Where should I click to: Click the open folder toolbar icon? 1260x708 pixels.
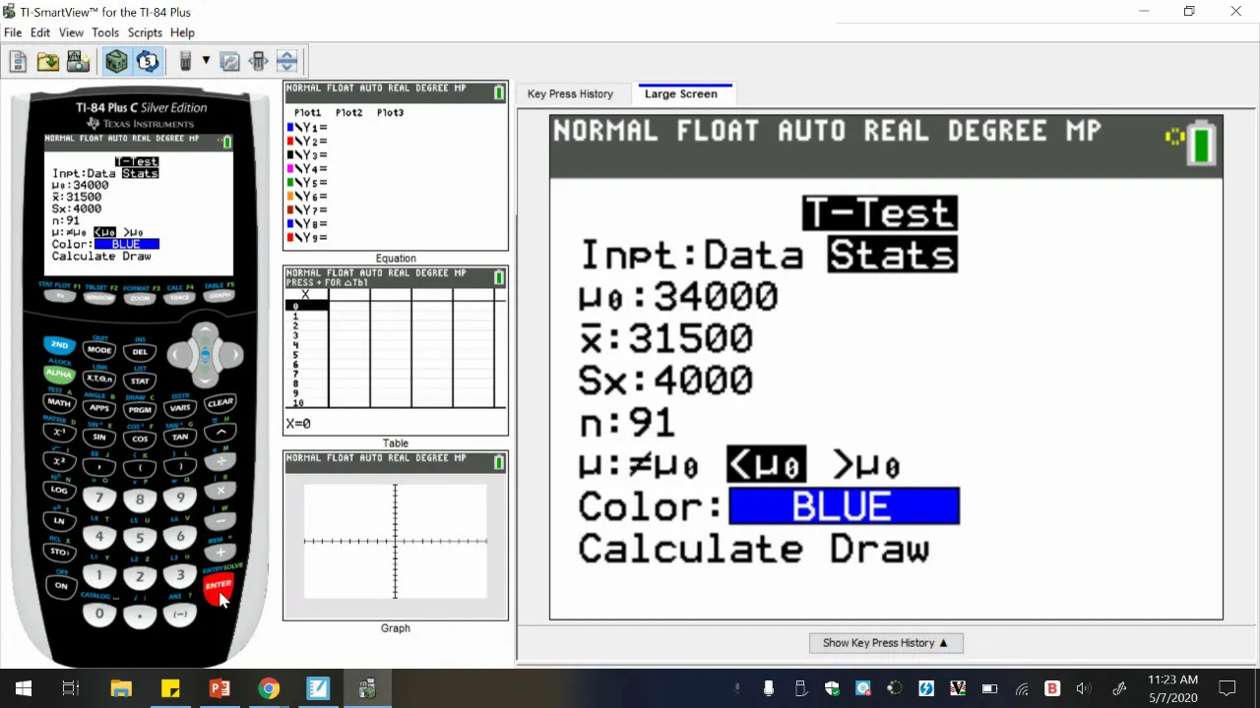click(x=47, y=62)
